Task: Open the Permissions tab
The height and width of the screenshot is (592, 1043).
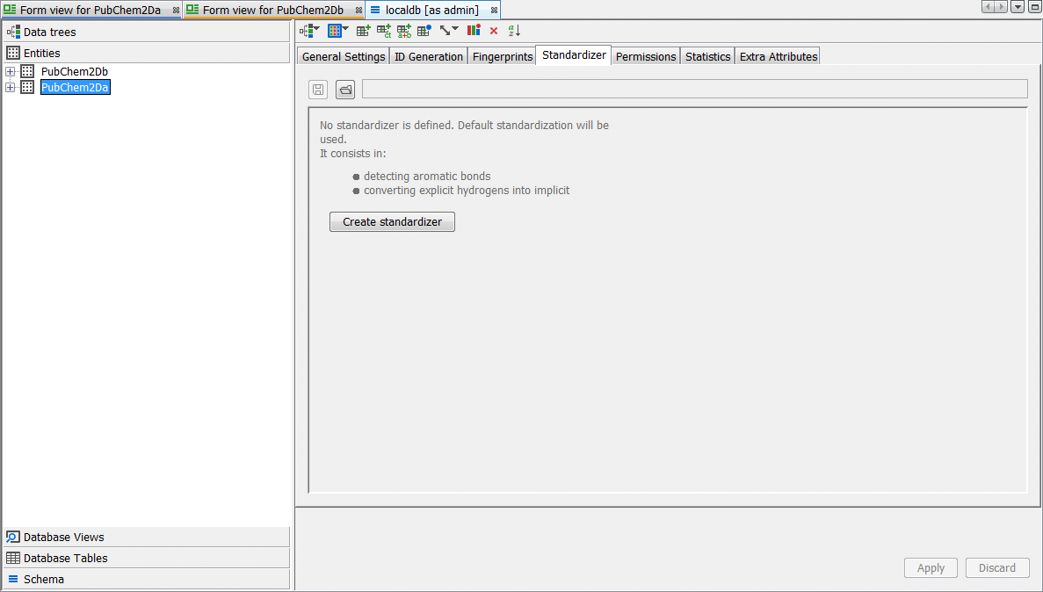Action: pos(646,56)
